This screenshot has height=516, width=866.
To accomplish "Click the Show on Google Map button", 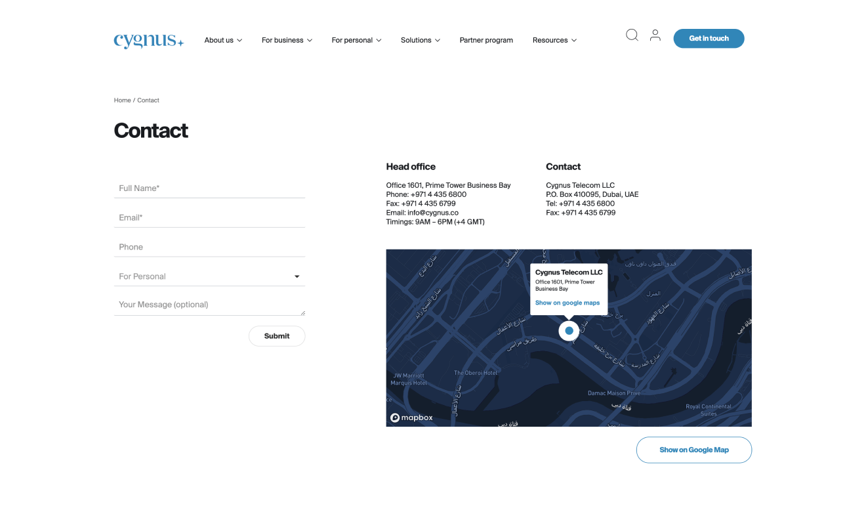I will [693, 450].
